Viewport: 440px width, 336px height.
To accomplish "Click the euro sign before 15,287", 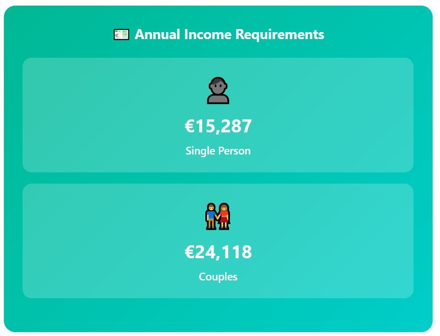I will click(190, 126).
